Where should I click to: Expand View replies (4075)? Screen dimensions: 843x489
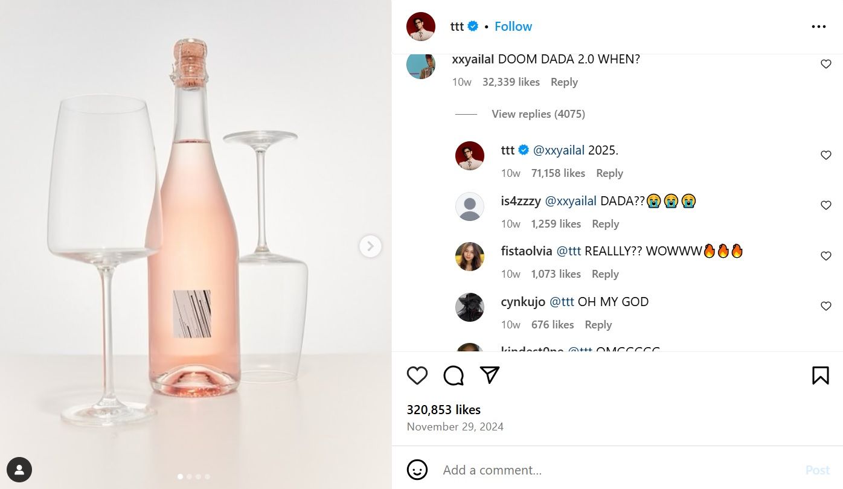[538, 114]
